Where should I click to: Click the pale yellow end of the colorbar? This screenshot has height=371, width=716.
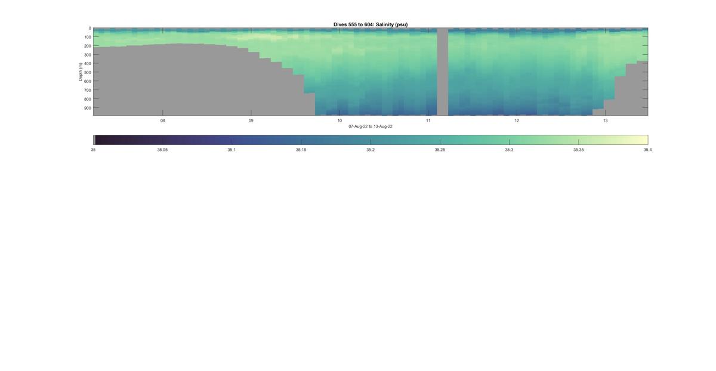(643, 140)
